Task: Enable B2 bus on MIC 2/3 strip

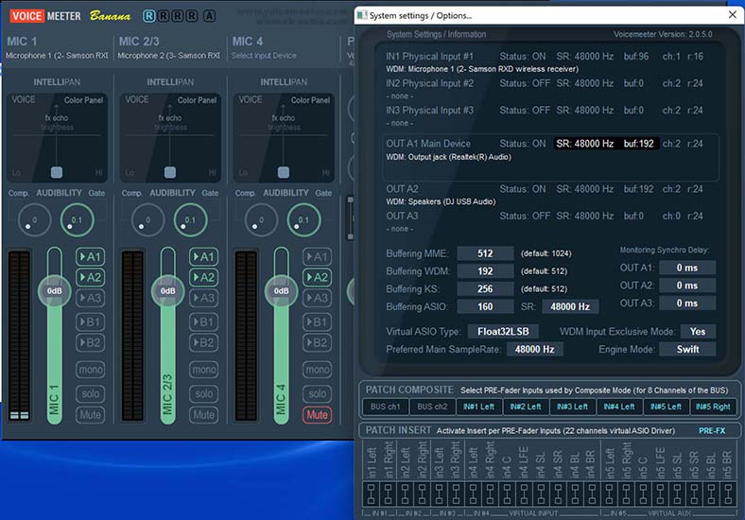Action: click(204, 342)
